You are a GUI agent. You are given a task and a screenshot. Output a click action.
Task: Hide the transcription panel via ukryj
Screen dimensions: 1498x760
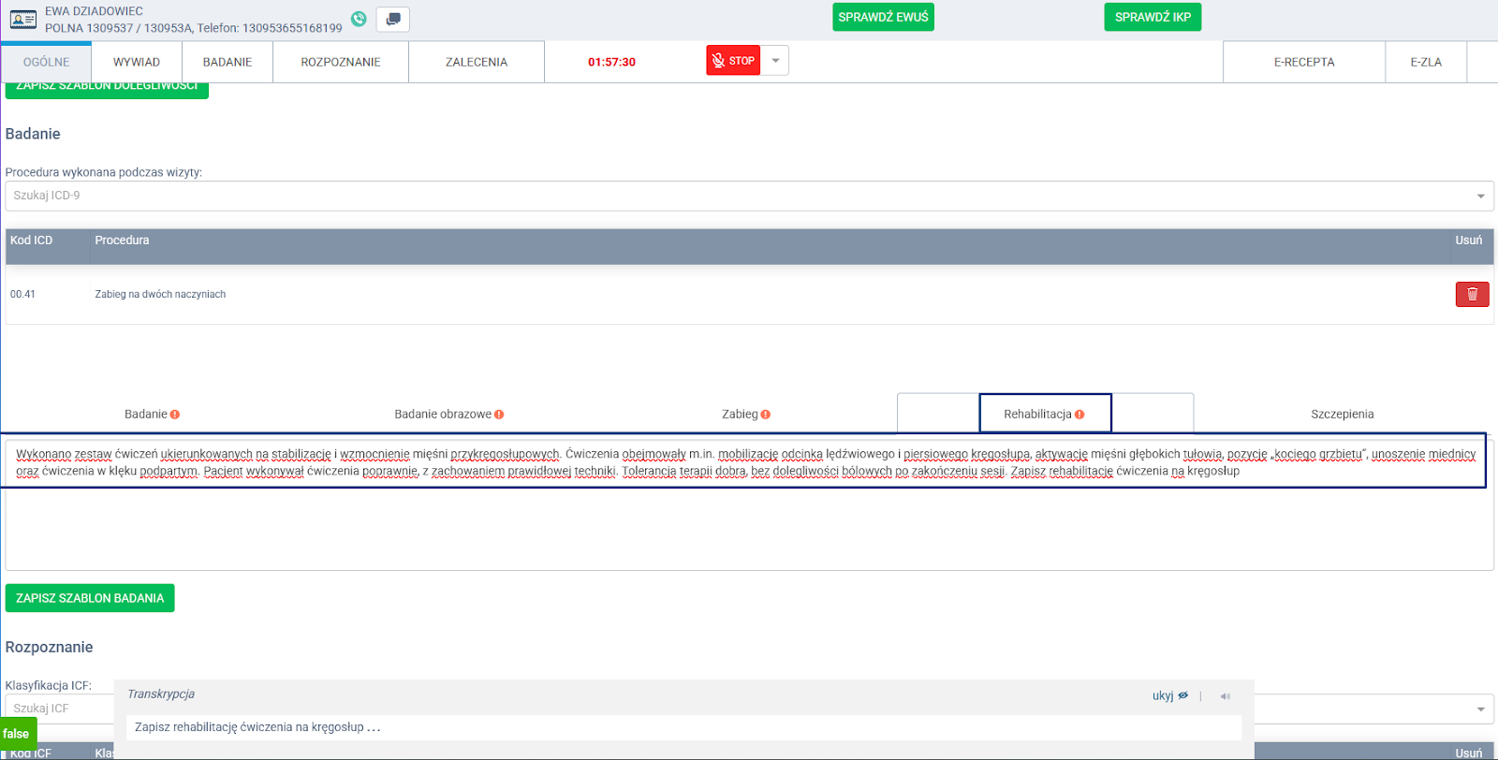tap(1169, 695)
